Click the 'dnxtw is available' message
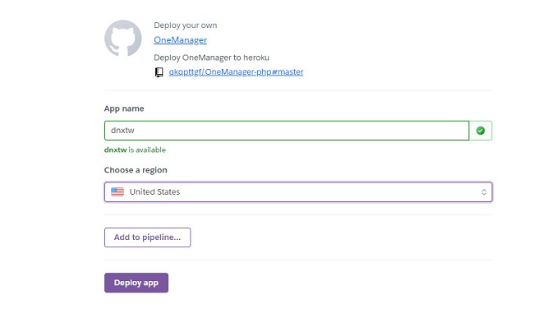534x327 pixels. [x=135, y=150]
